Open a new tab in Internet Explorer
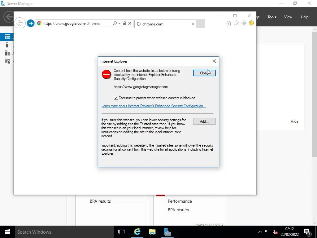This screenshot has width=317, height=238. 201,24
